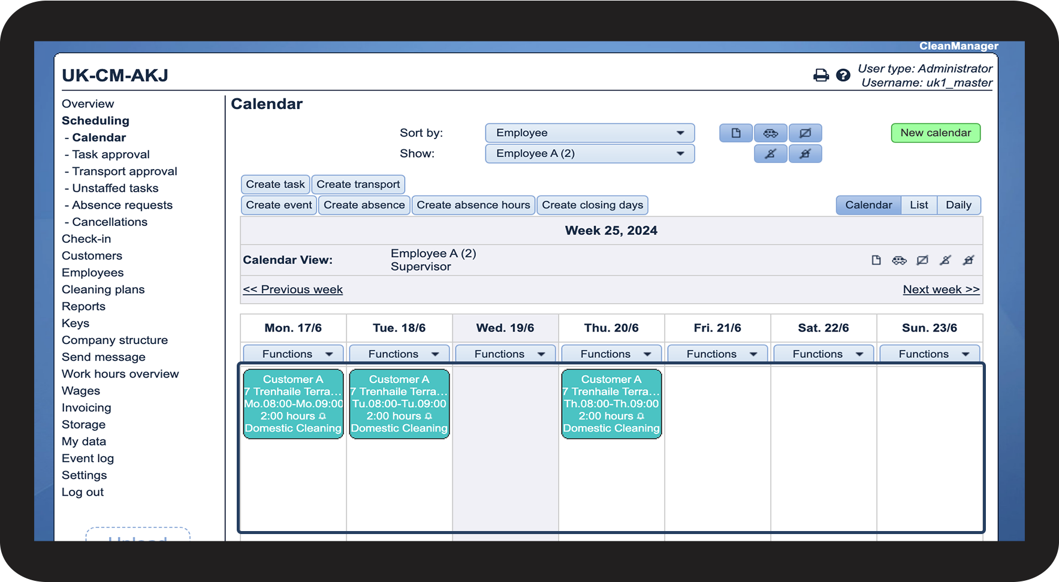Click the green New calendar button
Screen dimensions: 1059x582
coord(936,133)
